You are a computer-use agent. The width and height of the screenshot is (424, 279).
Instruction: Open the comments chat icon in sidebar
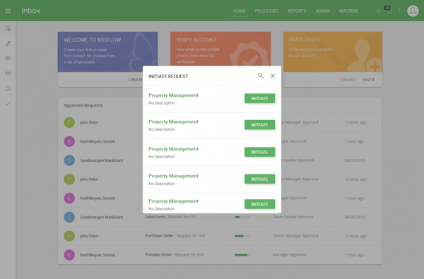pos(8,58)
